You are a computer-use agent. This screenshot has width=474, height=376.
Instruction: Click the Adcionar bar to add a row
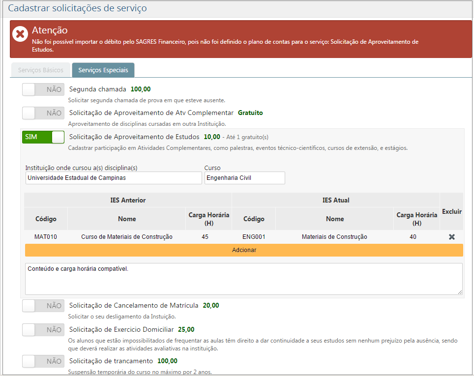pyautogui.click(x=244, y=250)
